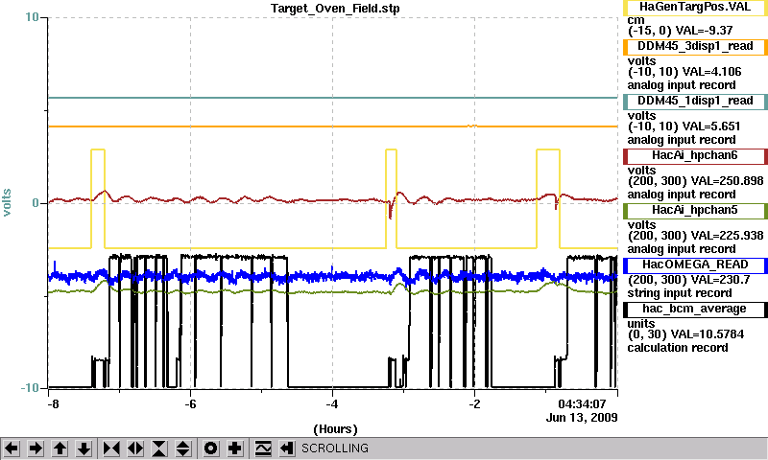Pan the graph down with the down arrow
This screenshot has width=768, height=460.
click(84, 448)
